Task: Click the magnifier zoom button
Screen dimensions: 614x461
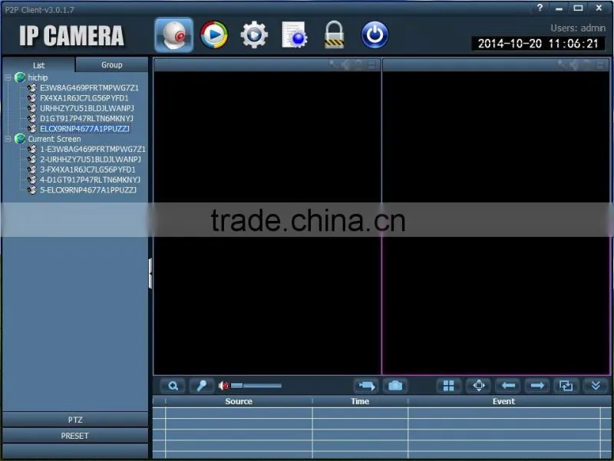Action: point(173,386)
